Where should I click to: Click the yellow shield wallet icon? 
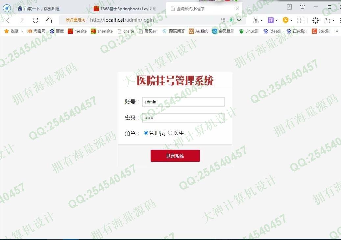point(285,20)
